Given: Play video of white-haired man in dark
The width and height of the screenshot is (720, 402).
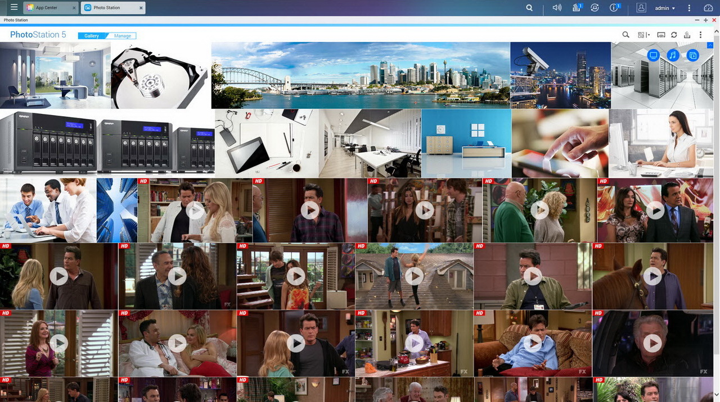Looking at the screenshot, I should click(652, 343).
